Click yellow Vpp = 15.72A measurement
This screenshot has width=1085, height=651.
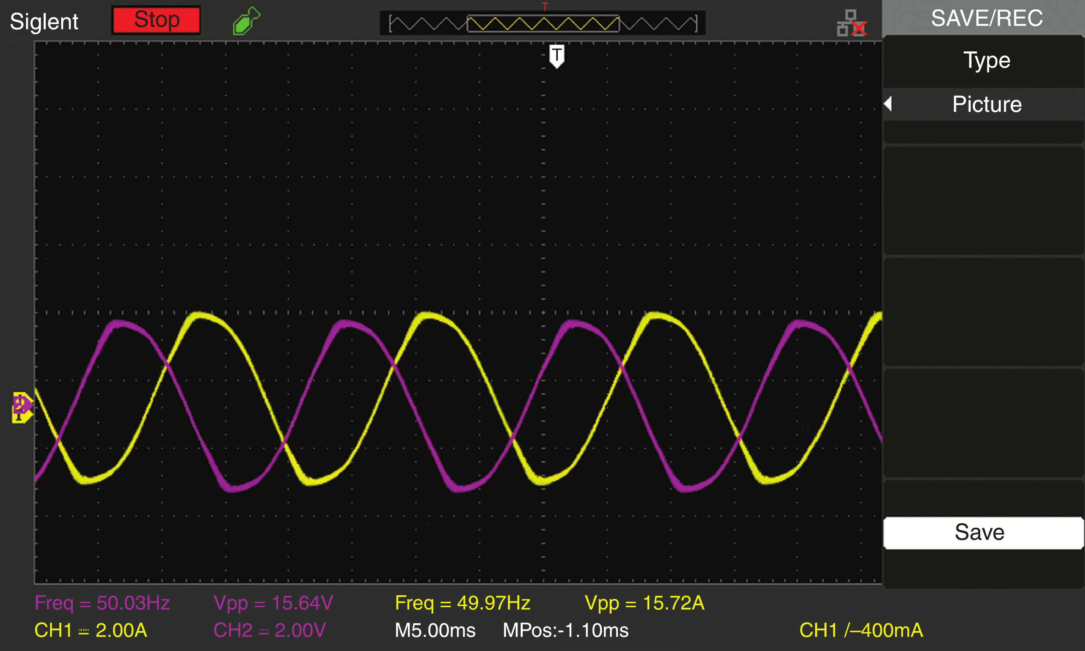coord(644,603)
